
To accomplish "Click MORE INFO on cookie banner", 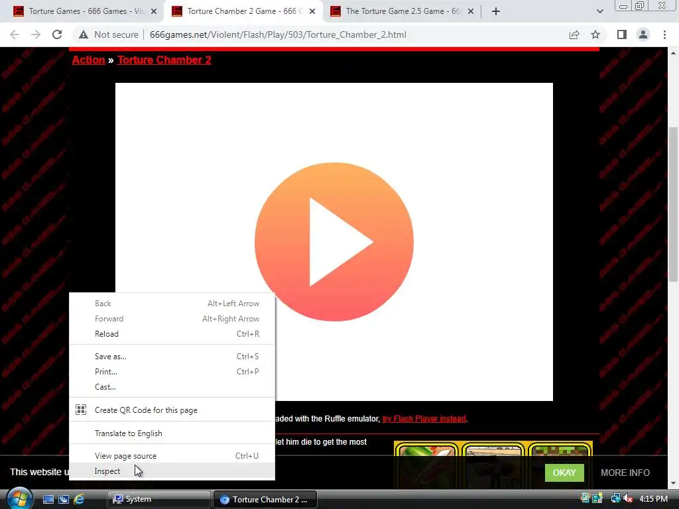I will (x=625, y=473).
